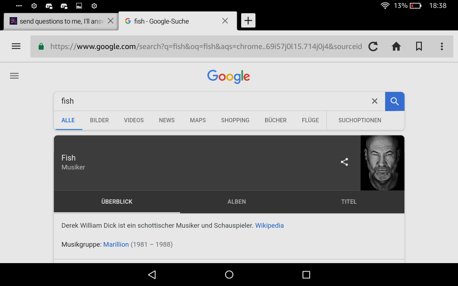Bookmark this page with the bookmark icon

pos(419,46)
